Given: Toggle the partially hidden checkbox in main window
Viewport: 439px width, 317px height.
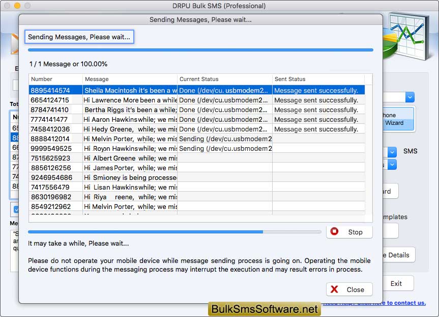Looking at the screenshot, I should (x=16, y=209).
